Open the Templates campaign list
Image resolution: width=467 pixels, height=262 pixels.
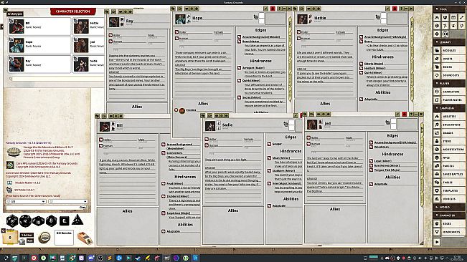449,190
